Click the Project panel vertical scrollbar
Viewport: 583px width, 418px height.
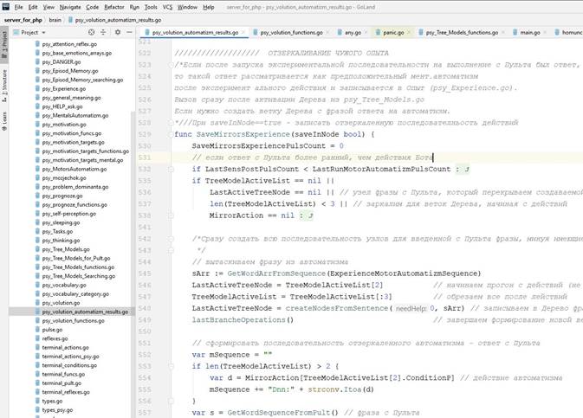pyautogui.click(x=132, y=216)
